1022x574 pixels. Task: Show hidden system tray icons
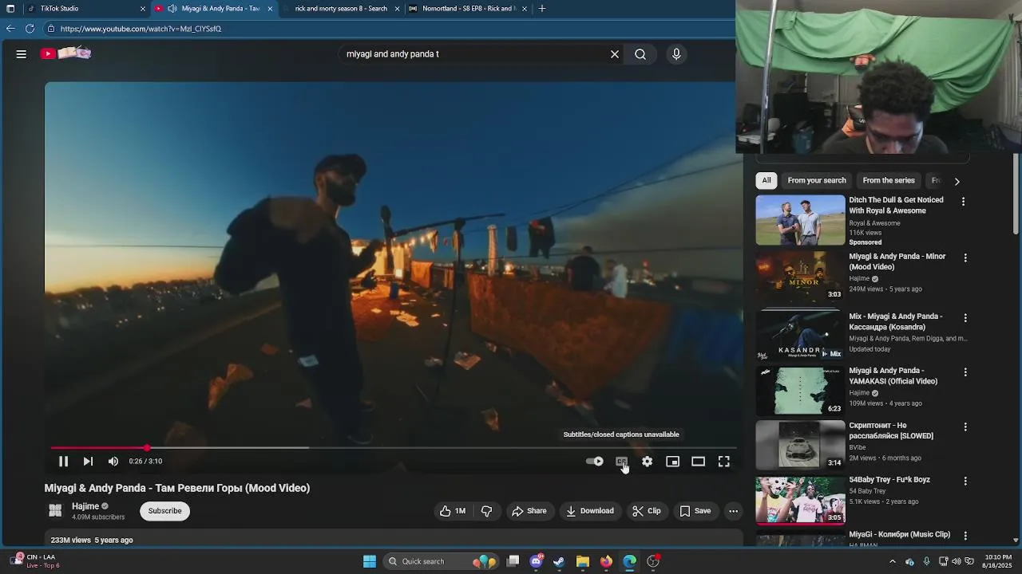(893, 561)
